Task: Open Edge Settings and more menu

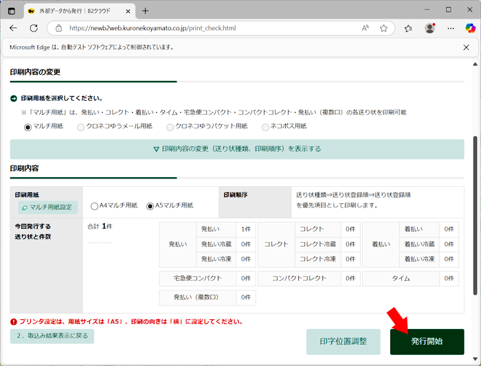Action: pos(451,28)
